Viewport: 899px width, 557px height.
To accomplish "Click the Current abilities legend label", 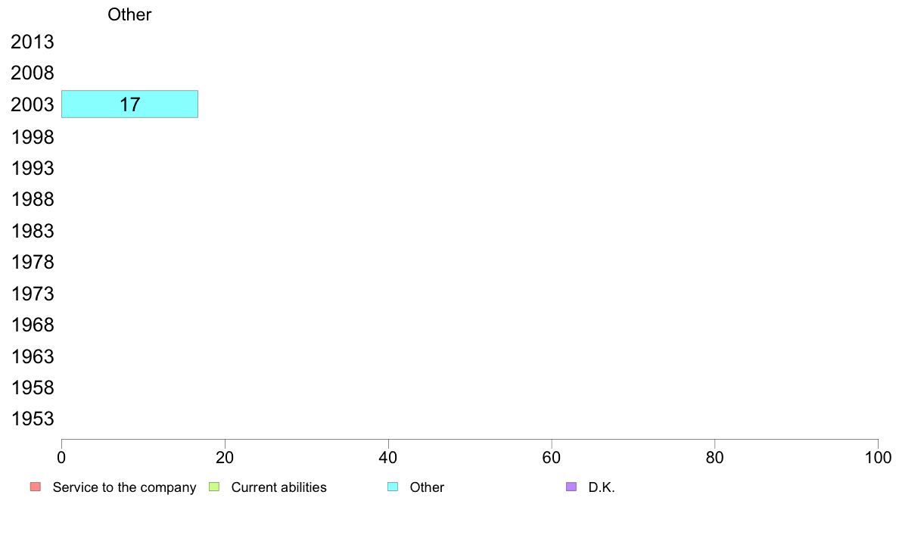I will pos(278,487).
